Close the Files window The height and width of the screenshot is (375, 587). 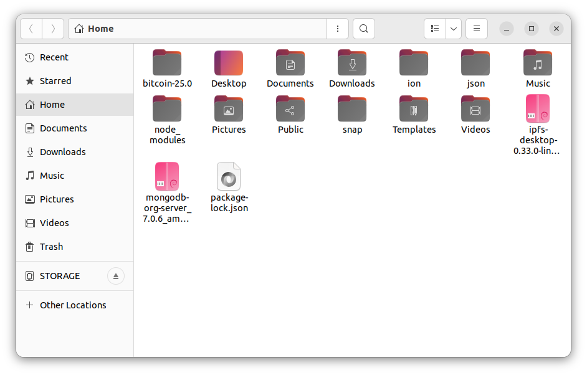pos(556,29)
